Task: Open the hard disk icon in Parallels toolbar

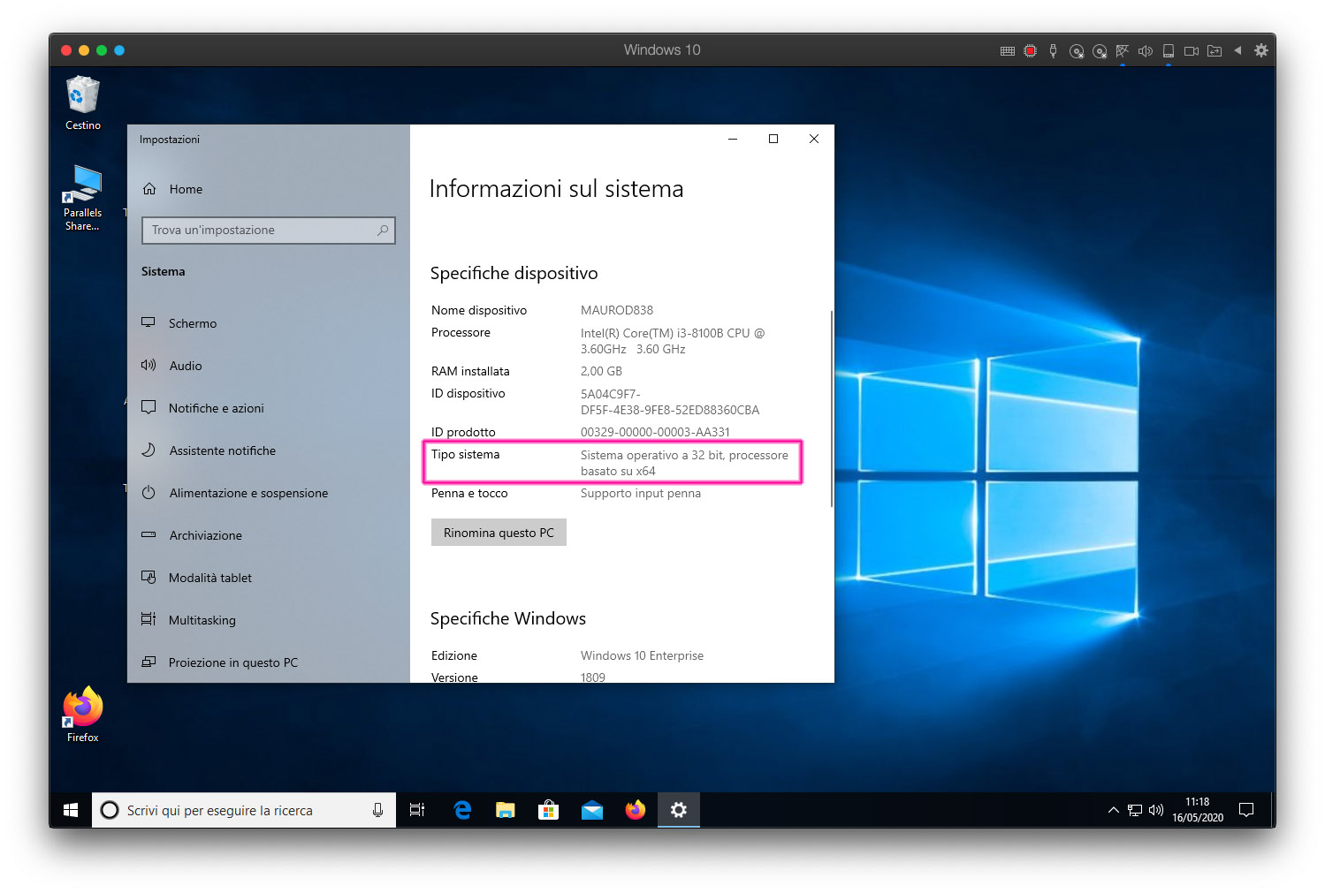Action: 1169,51
